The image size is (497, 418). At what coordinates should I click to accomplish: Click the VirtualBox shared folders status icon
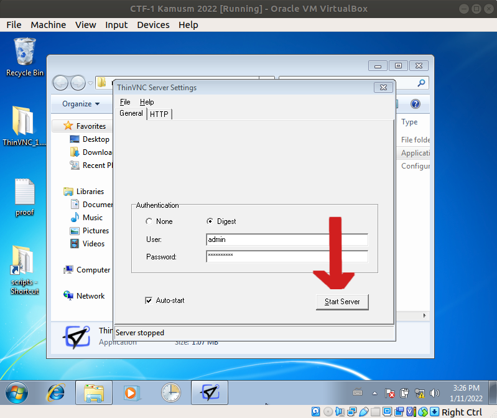(x=375, y=412)
